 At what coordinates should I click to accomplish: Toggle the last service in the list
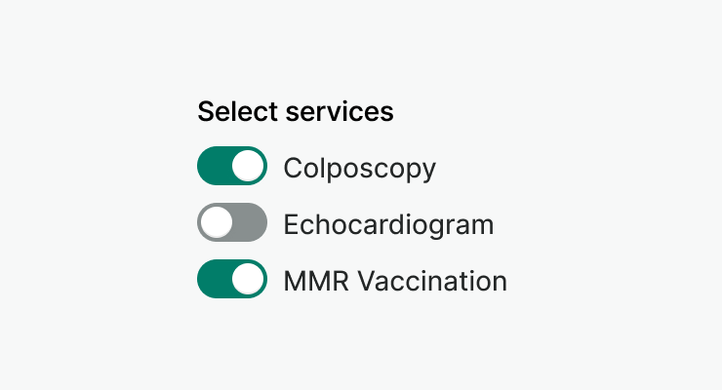click(x=232, y=280)
